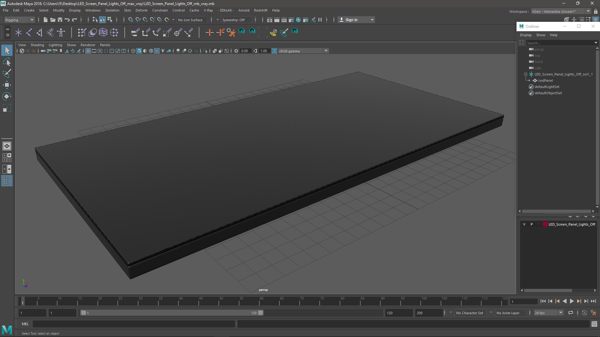600x337 pixels.
Task: Open the Rigging menu set dropdown
Action: [x=19, y=20]
